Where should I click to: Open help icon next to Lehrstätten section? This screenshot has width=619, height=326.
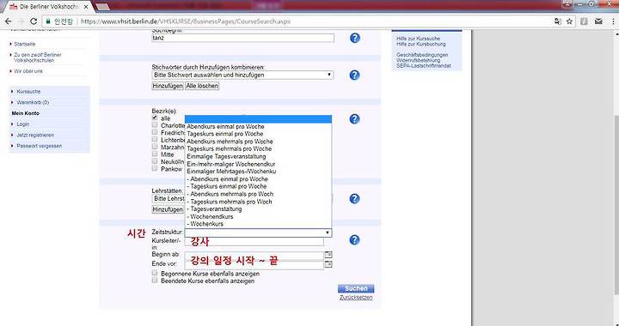pos(355,199)
